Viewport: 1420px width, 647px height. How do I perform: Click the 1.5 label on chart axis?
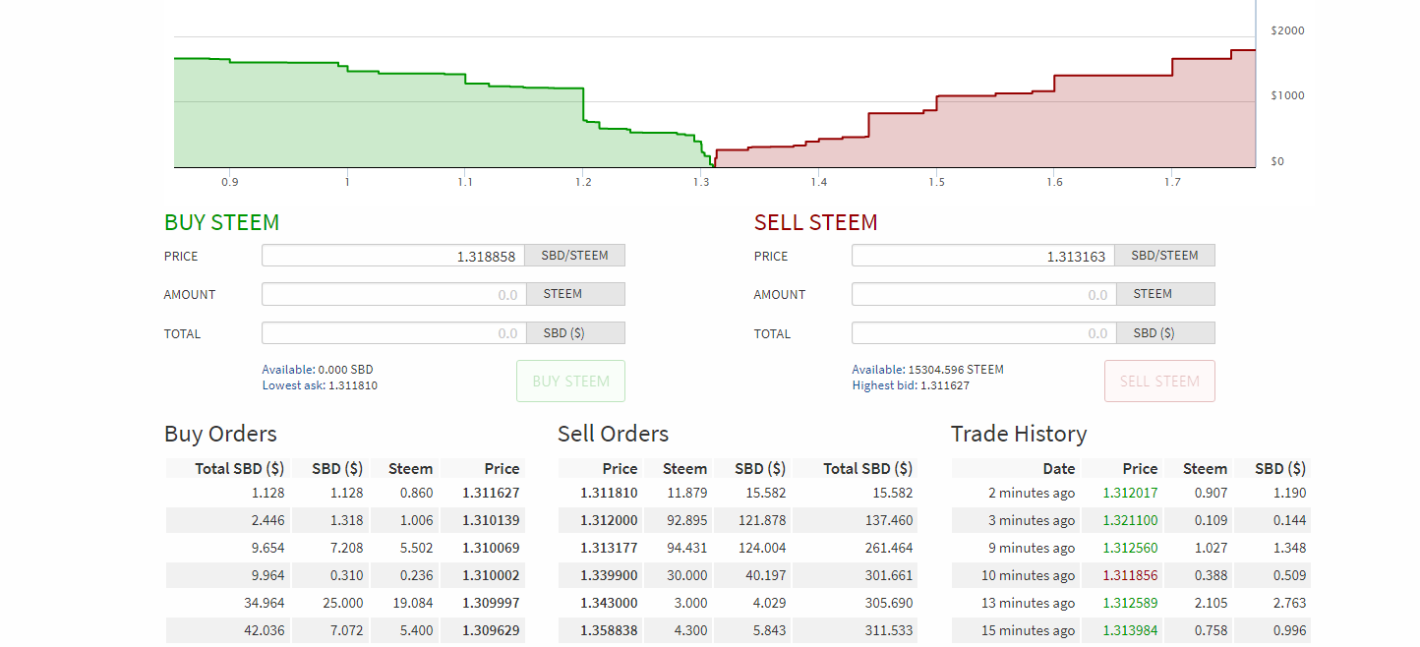[x=936, y=182]
